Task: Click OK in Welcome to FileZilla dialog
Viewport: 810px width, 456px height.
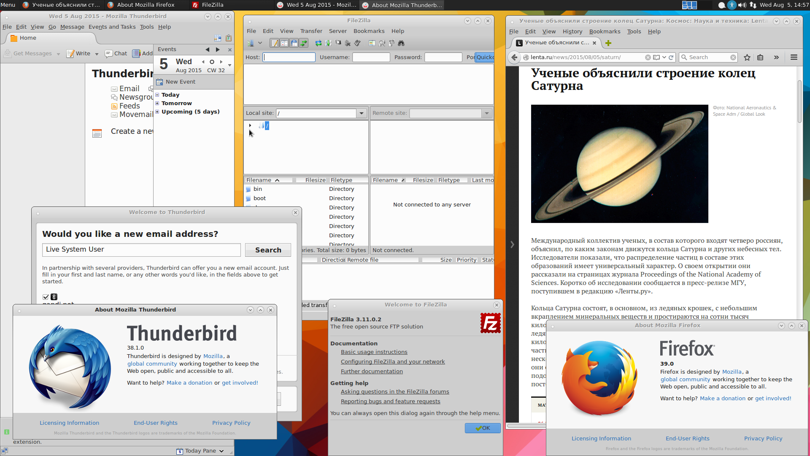Action: (483, 428)
